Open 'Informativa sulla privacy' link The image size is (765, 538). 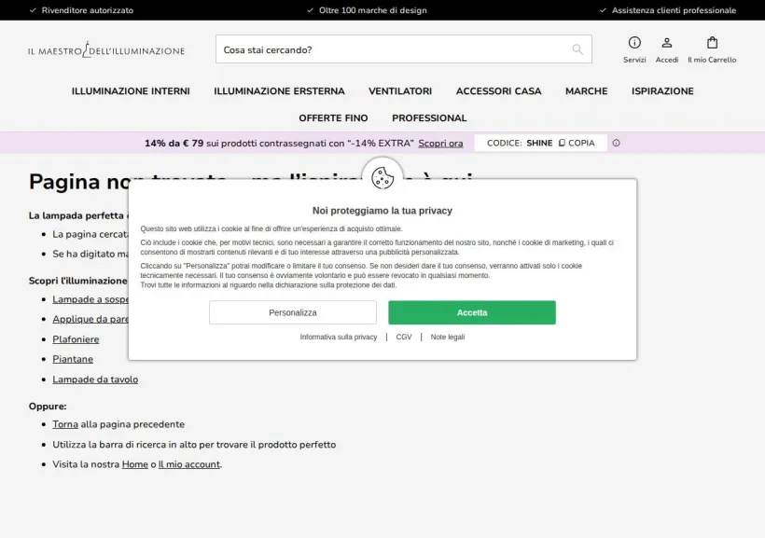[339, 337]
